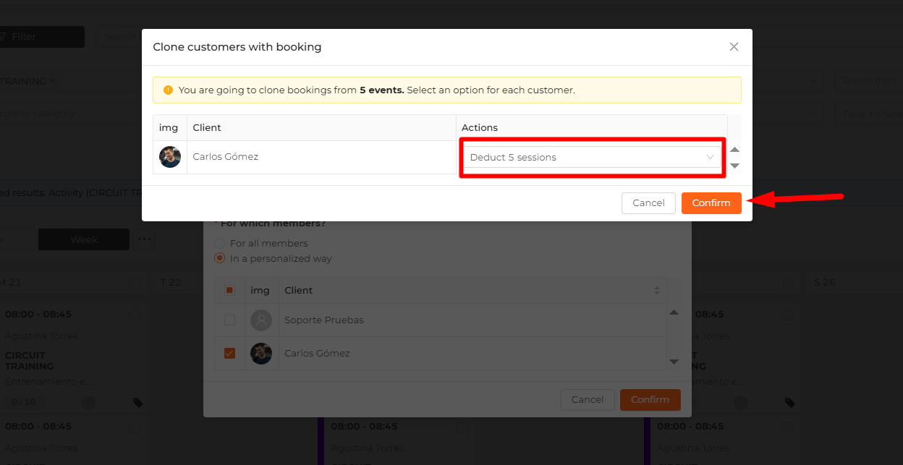903x465 pixels.
Task: Click the name "Soporte Pruebas" in members list
Action: [324, 320]
